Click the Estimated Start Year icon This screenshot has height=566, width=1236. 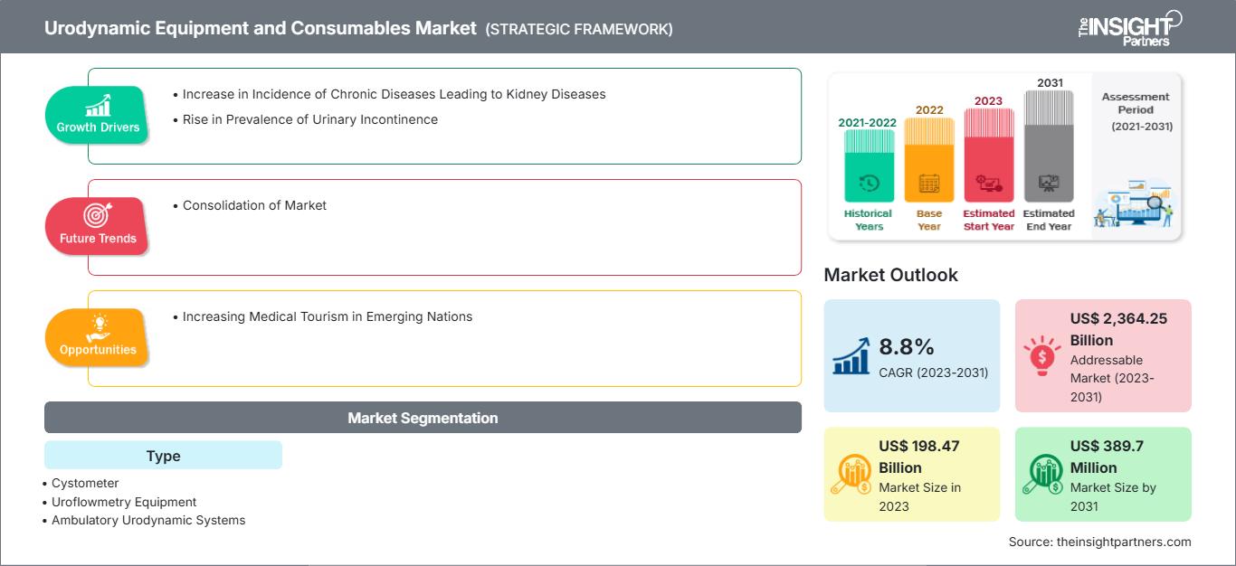[988, 184]
